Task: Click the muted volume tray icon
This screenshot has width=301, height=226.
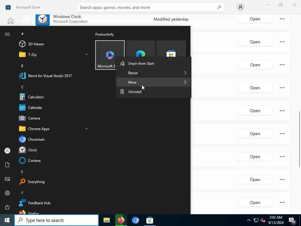Action: [x=263, y=220]
